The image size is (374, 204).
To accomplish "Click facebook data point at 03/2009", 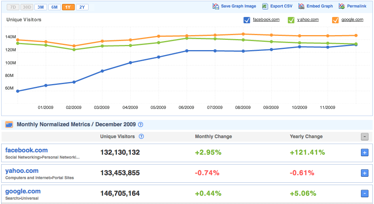I will (x=102, y=71).
